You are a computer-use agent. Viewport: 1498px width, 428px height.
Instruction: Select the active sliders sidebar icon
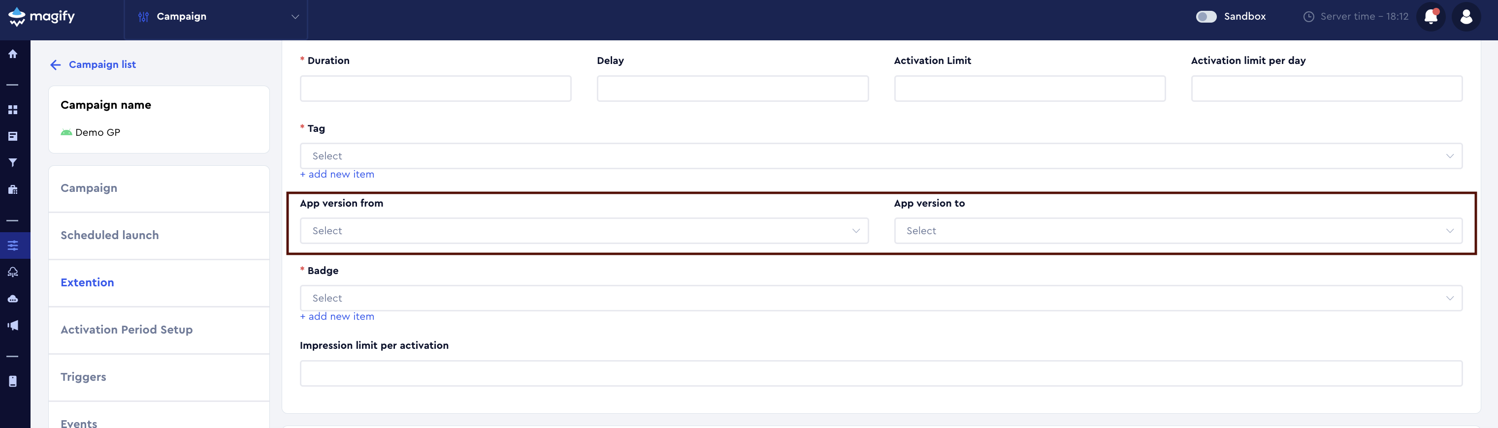pyautogui.click(x=13, y=245)
